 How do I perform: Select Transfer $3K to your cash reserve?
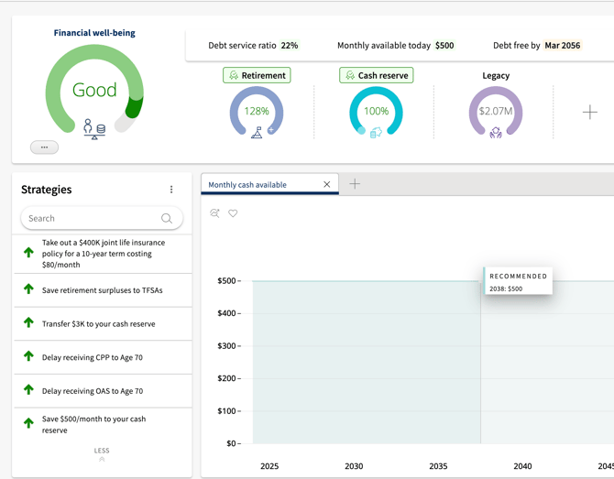103,324
